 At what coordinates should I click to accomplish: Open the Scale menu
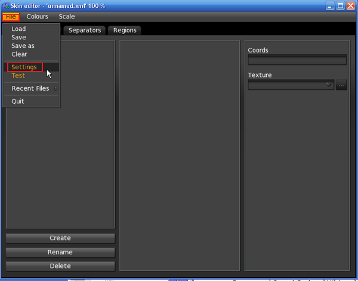(67, 17)
